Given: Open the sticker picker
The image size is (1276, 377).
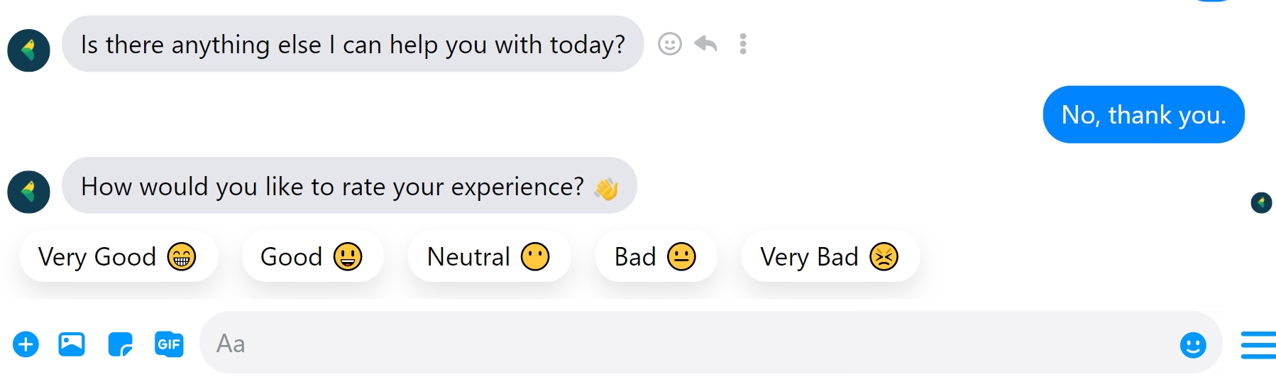Looking at the screenshot, I should click(x=121, y=344).
